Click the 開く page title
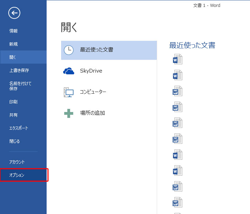Screen dimensions: 250x214 coord(69,27)
